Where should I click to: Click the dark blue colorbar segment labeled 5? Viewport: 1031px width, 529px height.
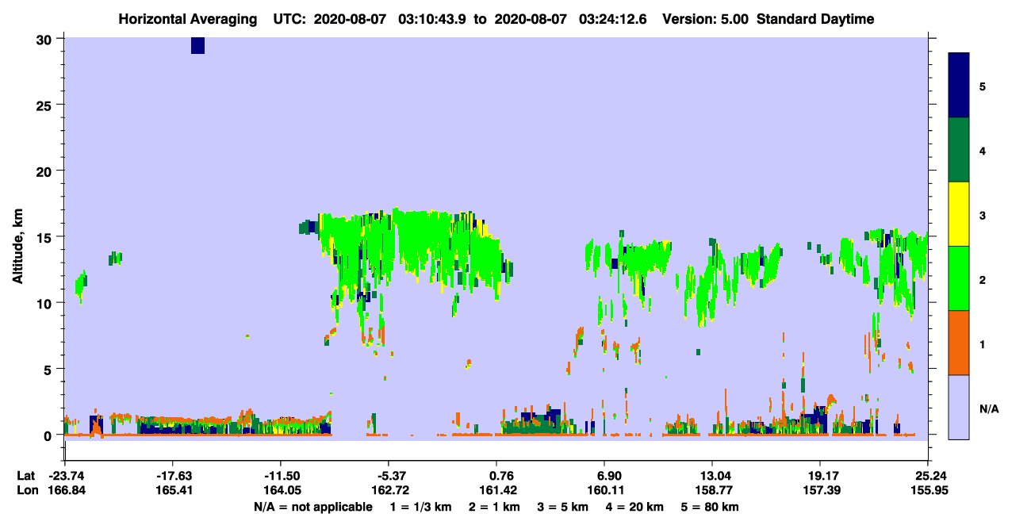[959, 86]
